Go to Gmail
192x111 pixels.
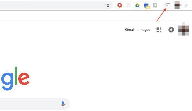pos(130,30)
